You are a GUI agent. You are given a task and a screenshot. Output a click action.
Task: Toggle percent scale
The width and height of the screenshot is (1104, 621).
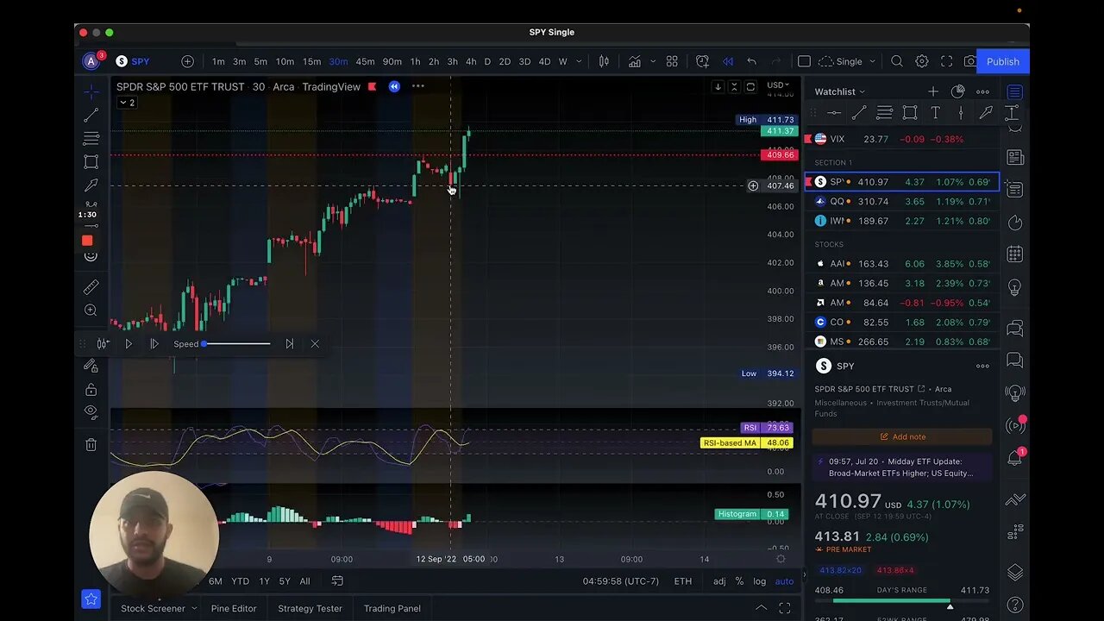[x=739, y=581]
